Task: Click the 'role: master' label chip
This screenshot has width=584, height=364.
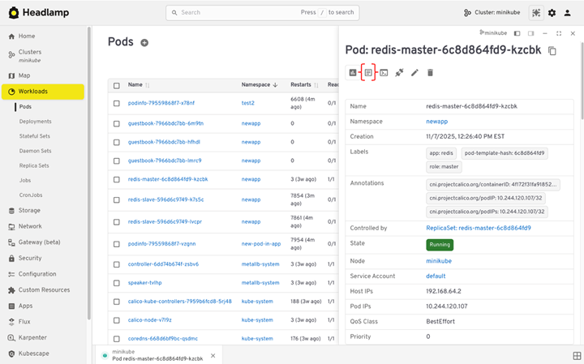Action: pos(444,167)
